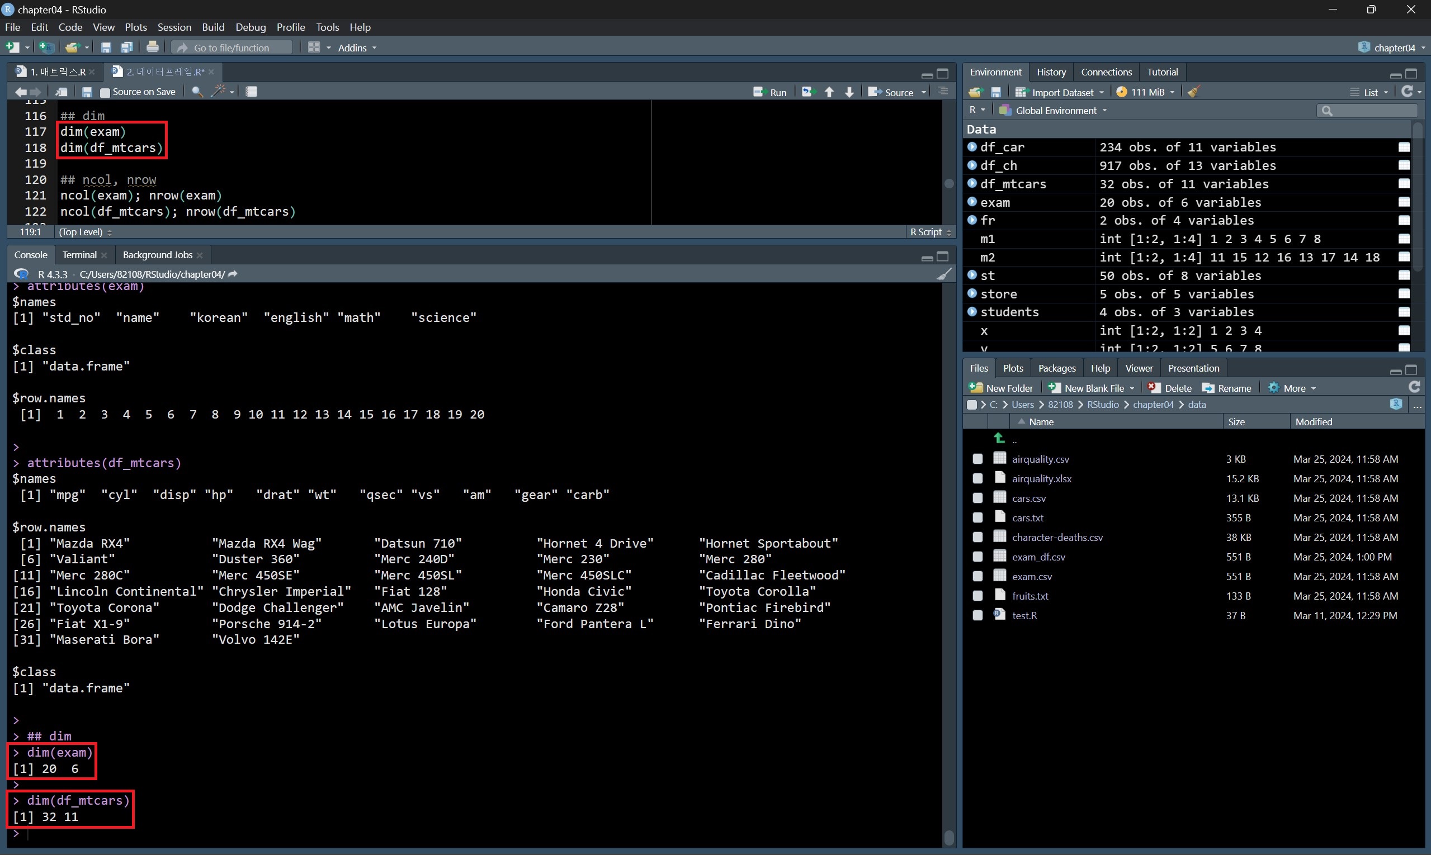
Task: Select the exam_df.csv file checkbox
Action: tap(977, 557)
